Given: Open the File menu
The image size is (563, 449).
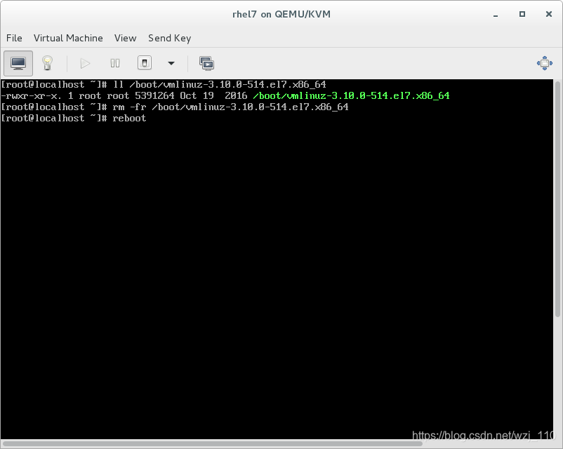Looking at the screenshot, I should pyautogui.click(x=14, y=38).
